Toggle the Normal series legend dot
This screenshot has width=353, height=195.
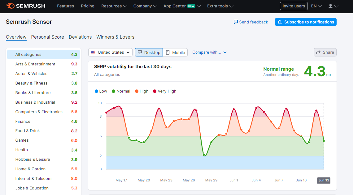(x=113, y=91)
